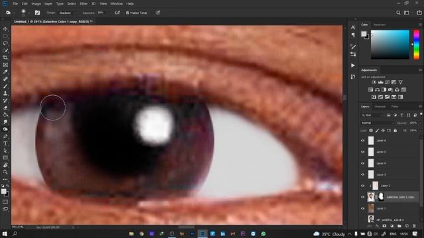This screenshot has width=424, height=238.
Task: Click the pressure for size icon
Action: coord(158,13)
